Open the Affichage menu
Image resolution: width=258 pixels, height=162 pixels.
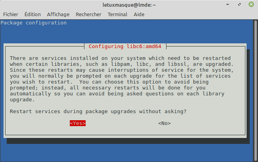(x=58, y=14)
